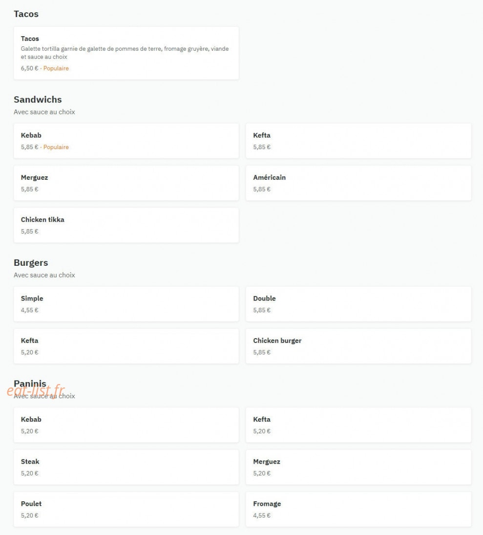Image resolution: width=483 pixels, height=535 pixels.
Task: Pick the Poulet panini card
Action: coord(126,510)
